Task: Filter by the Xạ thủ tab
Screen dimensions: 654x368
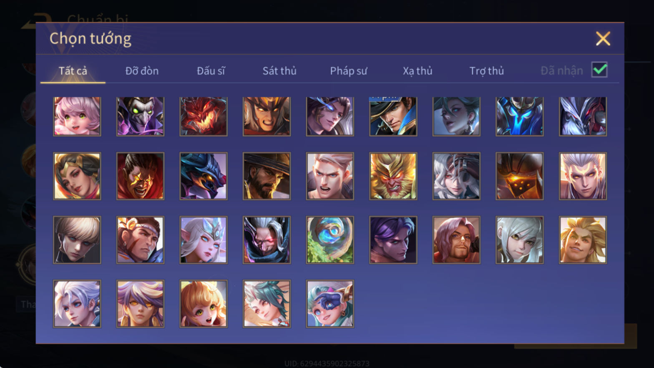Action: [418, 71]
